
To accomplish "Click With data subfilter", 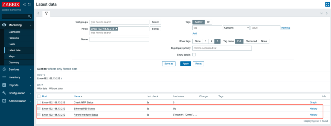I will (42, 89).
